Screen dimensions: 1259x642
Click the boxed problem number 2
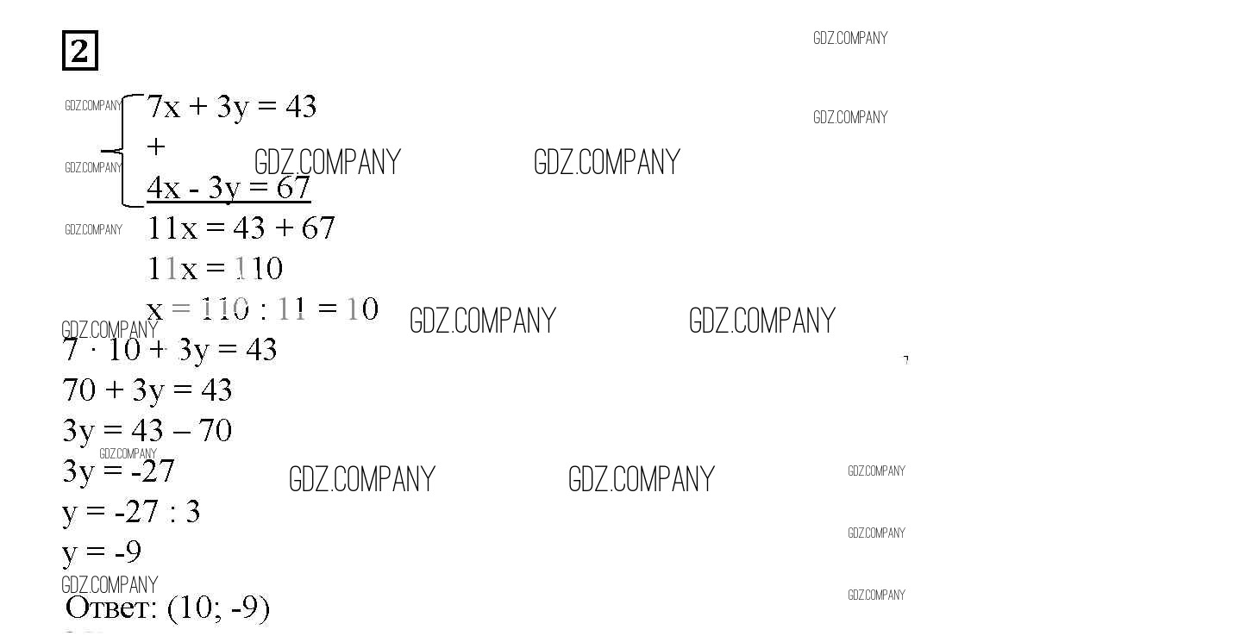click(x=80, y=51)
